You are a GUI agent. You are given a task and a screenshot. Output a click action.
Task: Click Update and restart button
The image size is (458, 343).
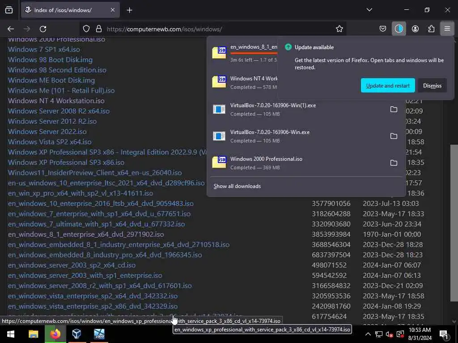tap(388, 85)
